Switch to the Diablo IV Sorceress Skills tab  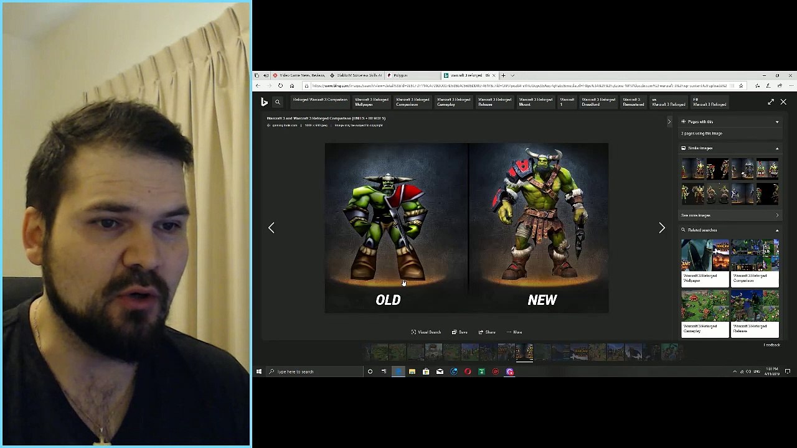pos(356,75)
